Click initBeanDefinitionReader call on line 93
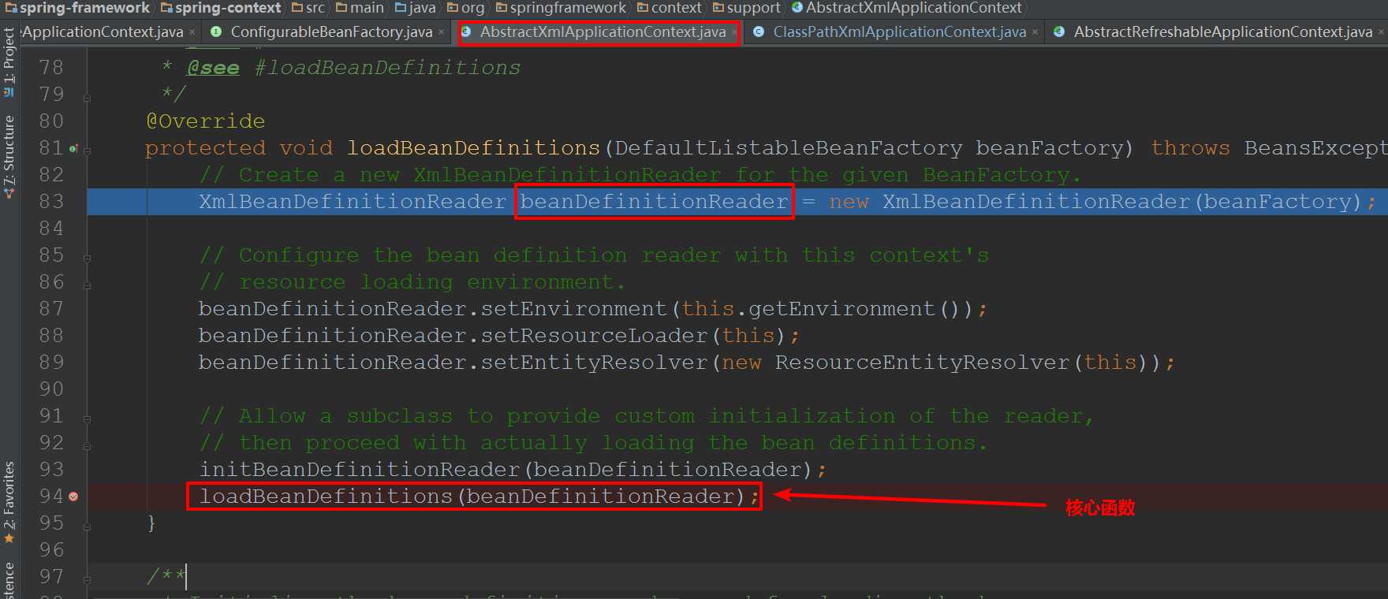 coord(359,470)
